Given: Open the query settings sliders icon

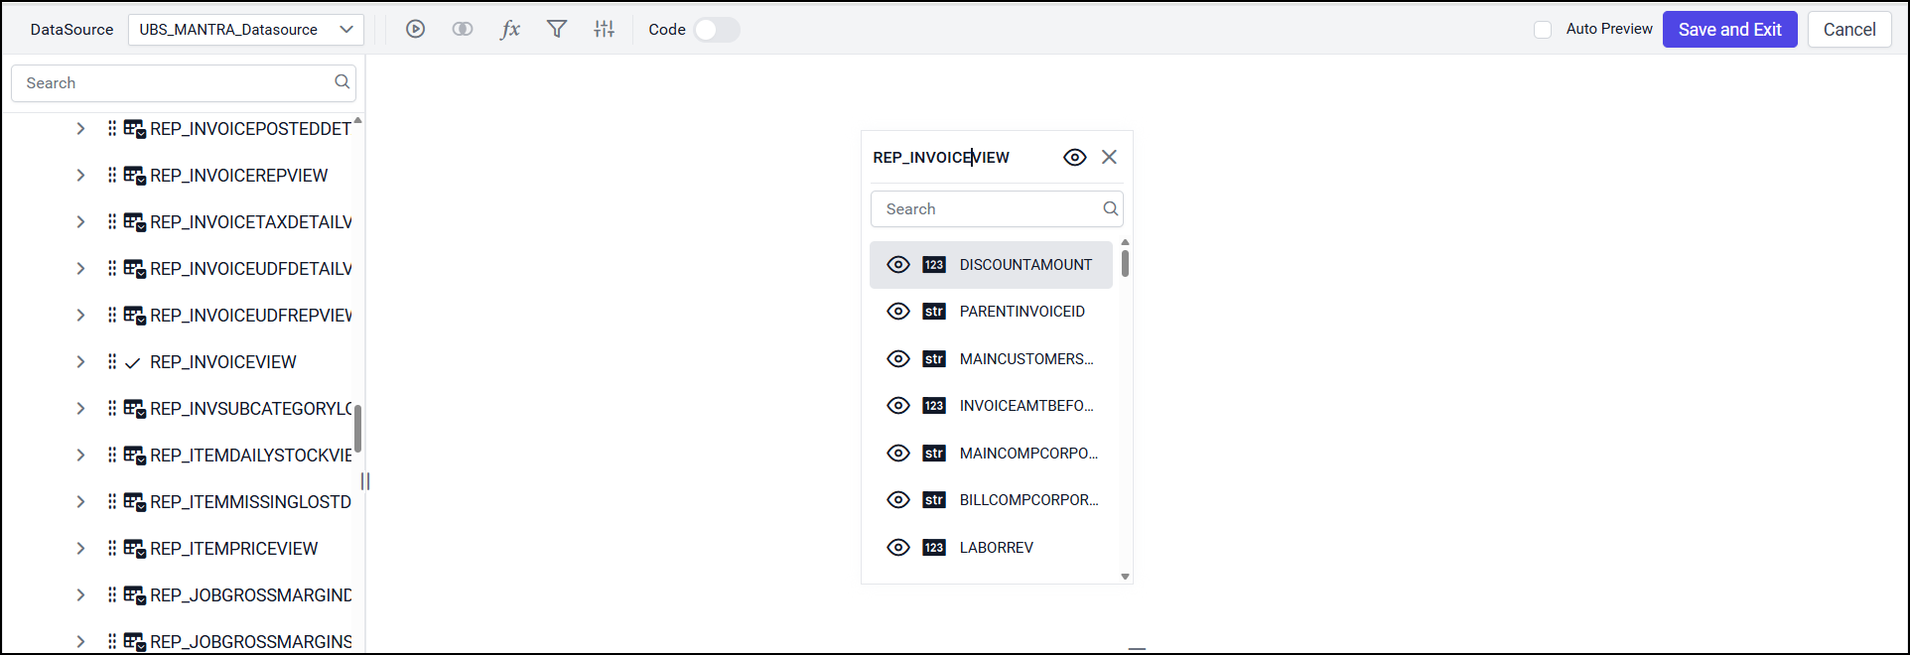Looking at the screenshot, I should (605, 30).
